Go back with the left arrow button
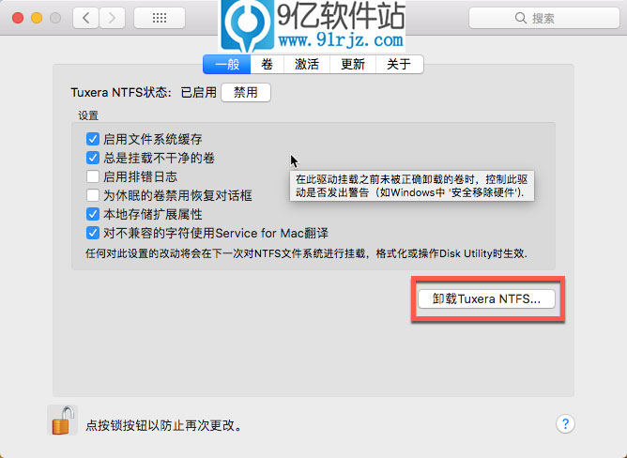 (x=86, y=18)
